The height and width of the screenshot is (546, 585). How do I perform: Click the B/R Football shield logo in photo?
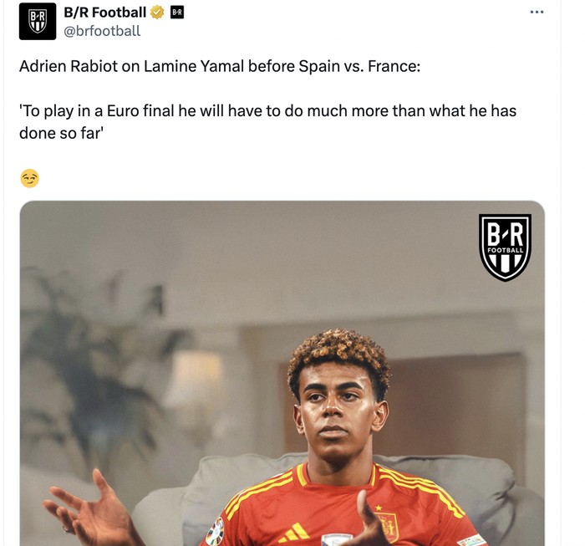tap(505, 247)
